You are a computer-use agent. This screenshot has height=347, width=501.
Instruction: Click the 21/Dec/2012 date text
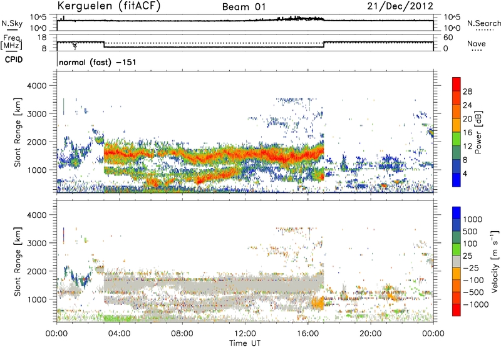(400, 6)
